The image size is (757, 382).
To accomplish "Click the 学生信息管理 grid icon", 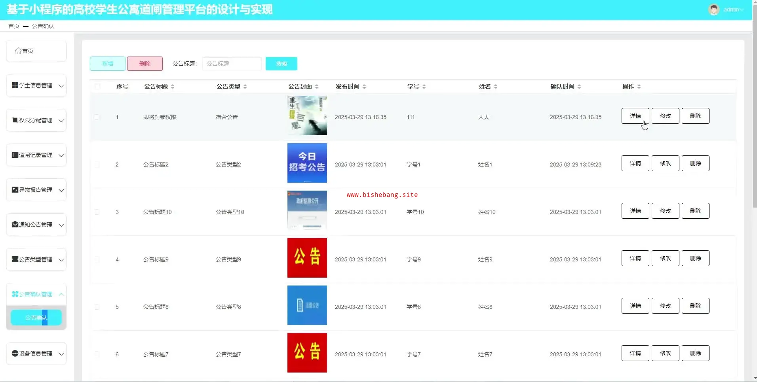I will tap(15, 85).
